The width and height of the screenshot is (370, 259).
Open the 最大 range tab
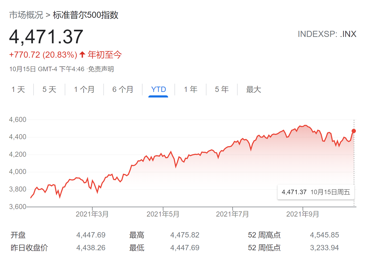point(254,90)
